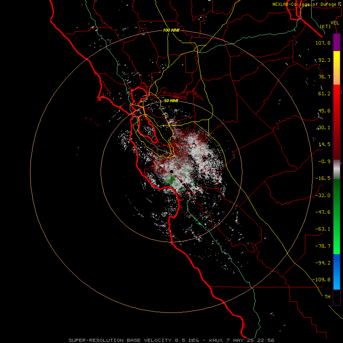Image resolution: width=343 pixels, height=343 pixels.
Task: Click the black radar site dot at center
Action: click(x=171, y=171)
